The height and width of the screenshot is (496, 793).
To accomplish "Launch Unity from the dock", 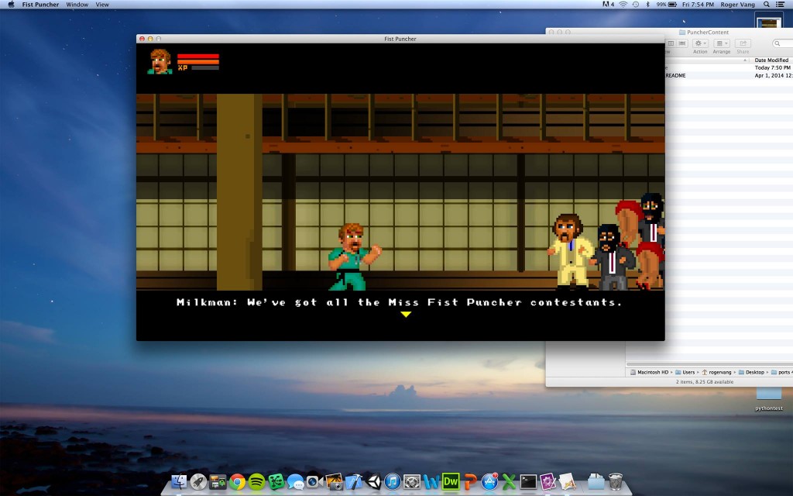I will 373,481.
